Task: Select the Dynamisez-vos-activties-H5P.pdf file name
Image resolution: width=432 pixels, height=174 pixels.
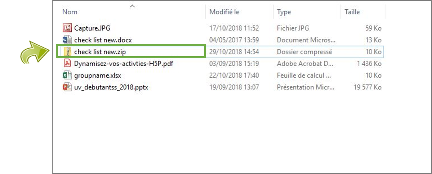Action: [x=124, y=64]
